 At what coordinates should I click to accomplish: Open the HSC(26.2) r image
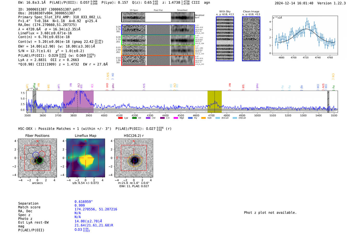tap(134, 158)
